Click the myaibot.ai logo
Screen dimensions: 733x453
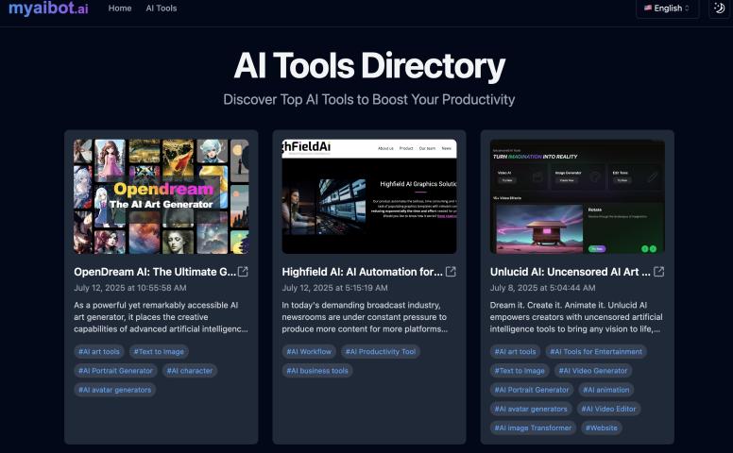(48, 8)
